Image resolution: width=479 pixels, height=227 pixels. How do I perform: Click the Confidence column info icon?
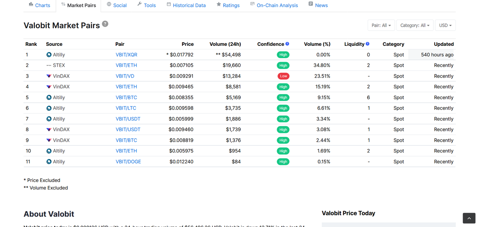(x=287, y=44)
